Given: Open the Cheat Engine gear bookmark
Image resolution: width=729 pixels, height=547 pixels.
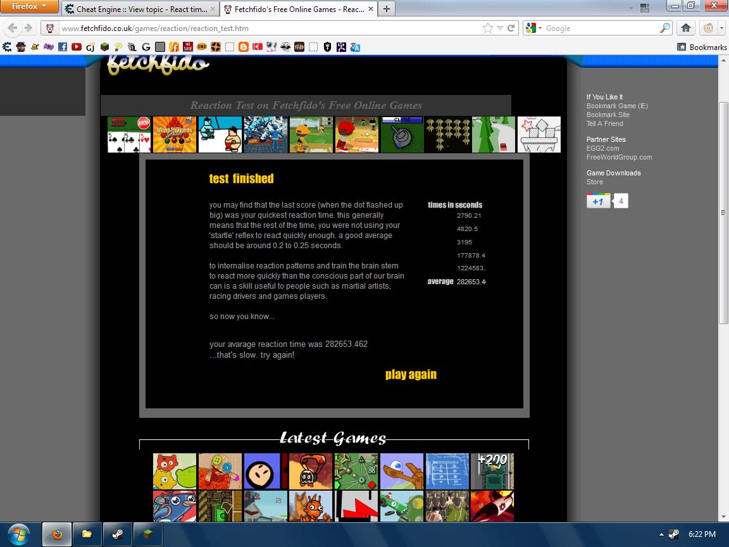Looking at the screenshot, I should (7, 47).
